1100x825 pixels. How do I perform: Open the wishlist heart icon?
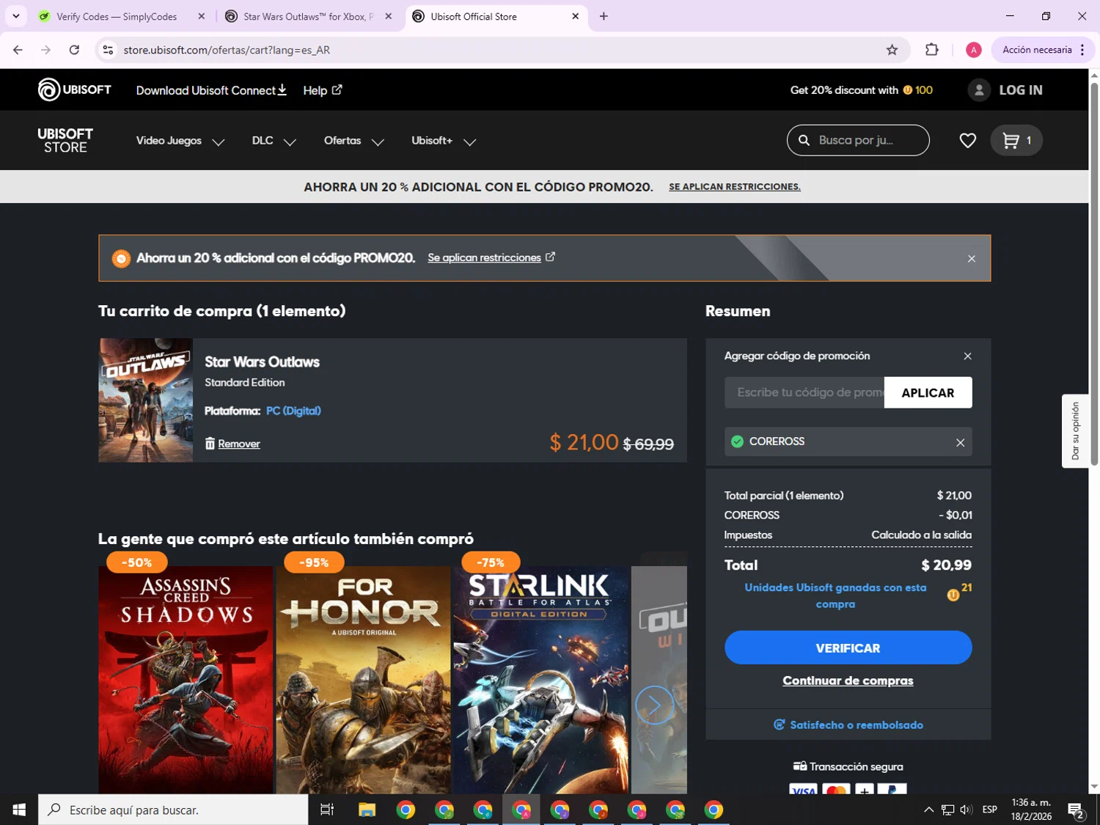click(x=967, y=140)
